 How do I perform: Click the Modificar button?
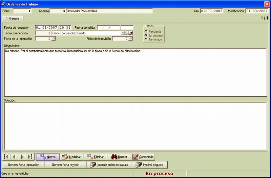tap(71, 157)
